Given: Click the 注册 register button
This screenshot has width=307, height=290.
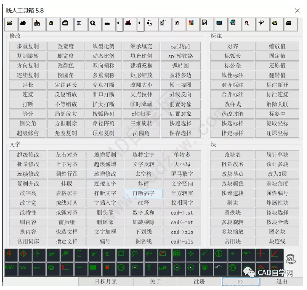Looking at the screenshot, I should [199, 282].
